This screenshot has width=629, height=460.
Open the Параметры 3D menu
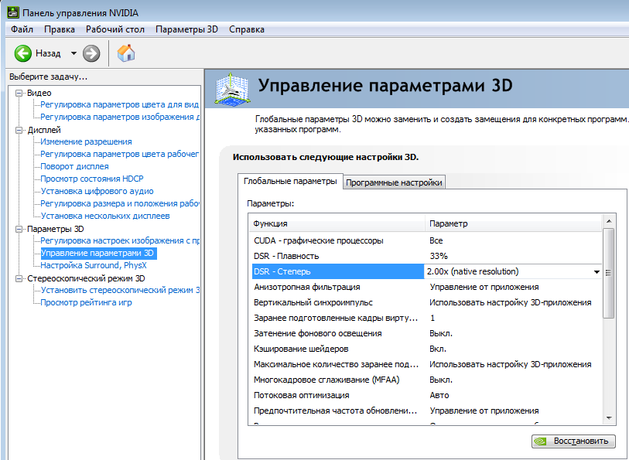(x=186, y=29)
